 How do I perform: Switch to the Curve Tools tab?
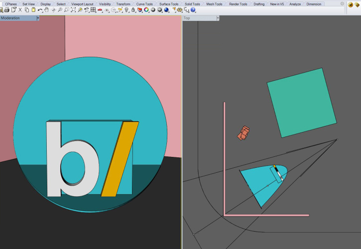point(144,3)
